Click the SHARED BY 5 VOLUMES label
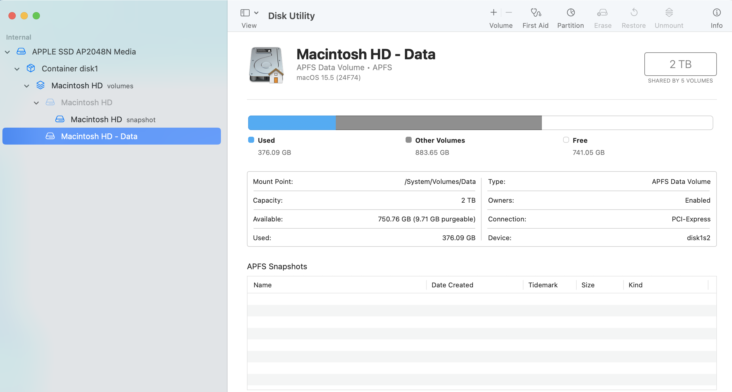 tap(680, 81)
